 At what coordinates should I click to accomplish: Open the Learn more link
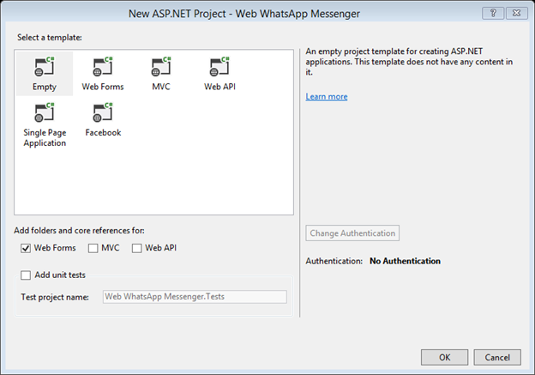click(x=327, y=97)
